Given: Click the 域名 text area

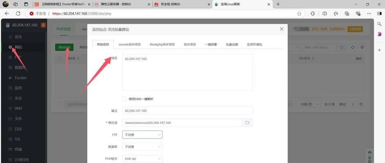Looking at the screenshot, I should pos(187,73).
